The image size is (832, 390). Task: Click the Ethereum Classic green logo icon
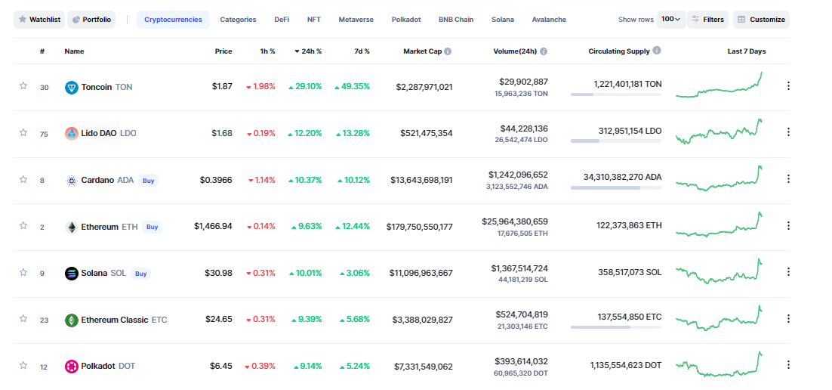72,320
